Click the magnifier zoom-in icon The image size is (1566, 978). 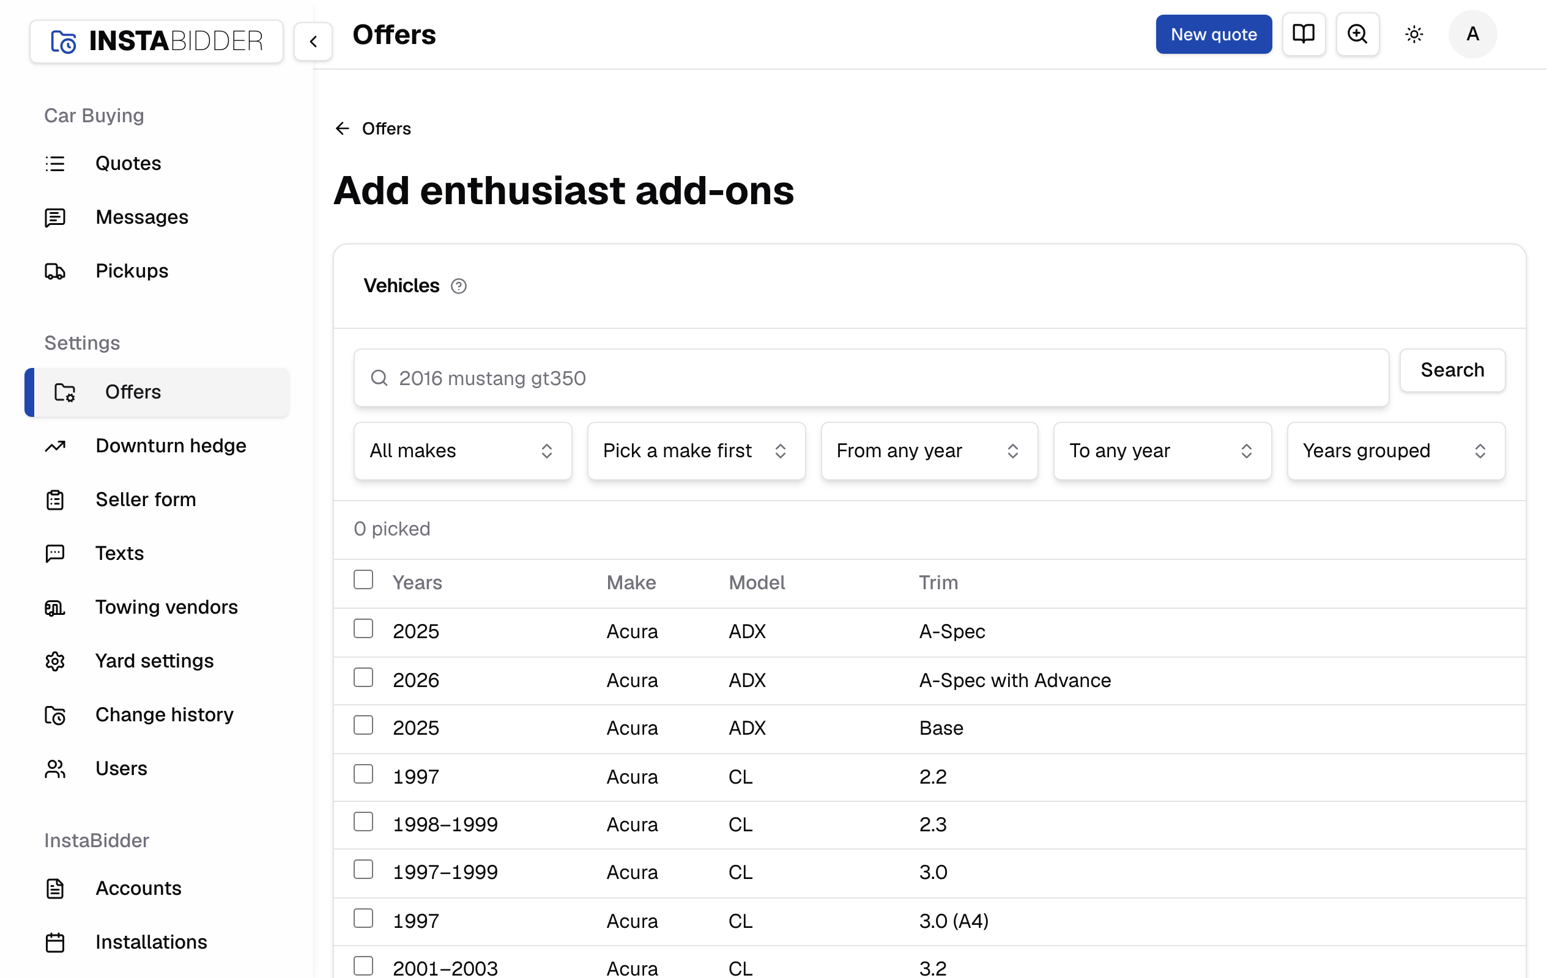point(1357,34)
